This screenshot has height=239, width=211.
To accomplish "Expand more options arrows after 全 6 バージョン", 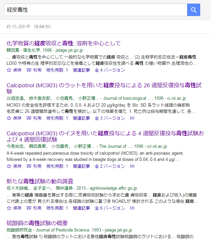I will pyautogui.click(x=132, y=208).
